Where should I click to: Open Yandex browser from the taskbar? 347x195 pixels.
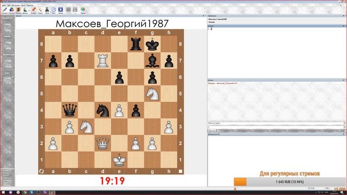click(18, 192)
